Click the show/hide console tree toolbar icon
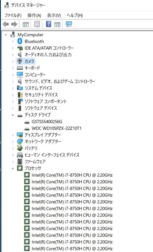This screenshot has width=153, height=252. [x=26, y=24]
